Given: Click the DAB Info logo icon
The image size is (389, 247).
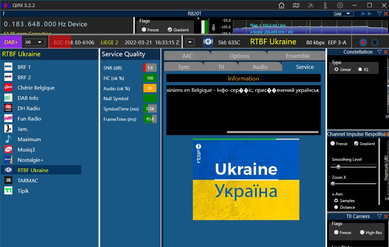Looking at the screenshot, I should click(x=8, y=98).
